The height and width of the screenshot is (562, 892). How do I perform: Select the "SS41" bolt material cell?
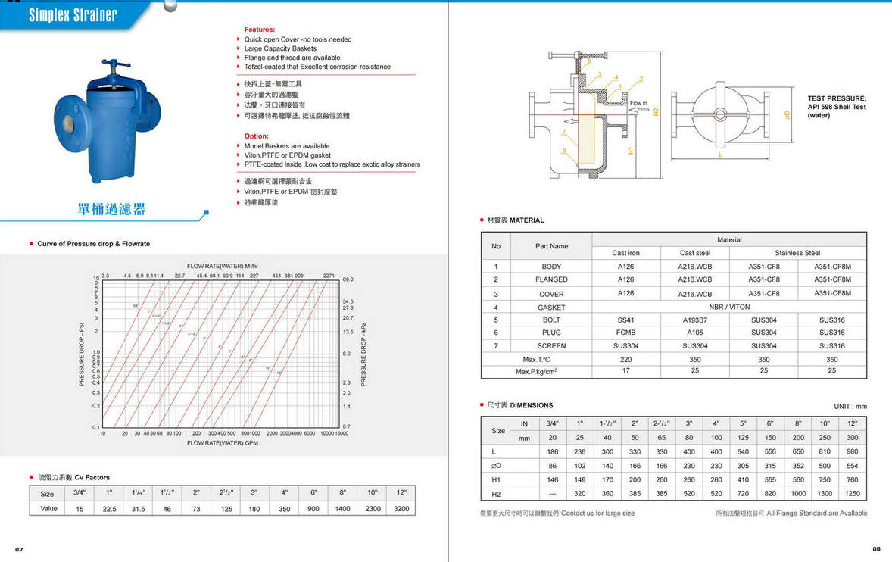pos(625,320)
